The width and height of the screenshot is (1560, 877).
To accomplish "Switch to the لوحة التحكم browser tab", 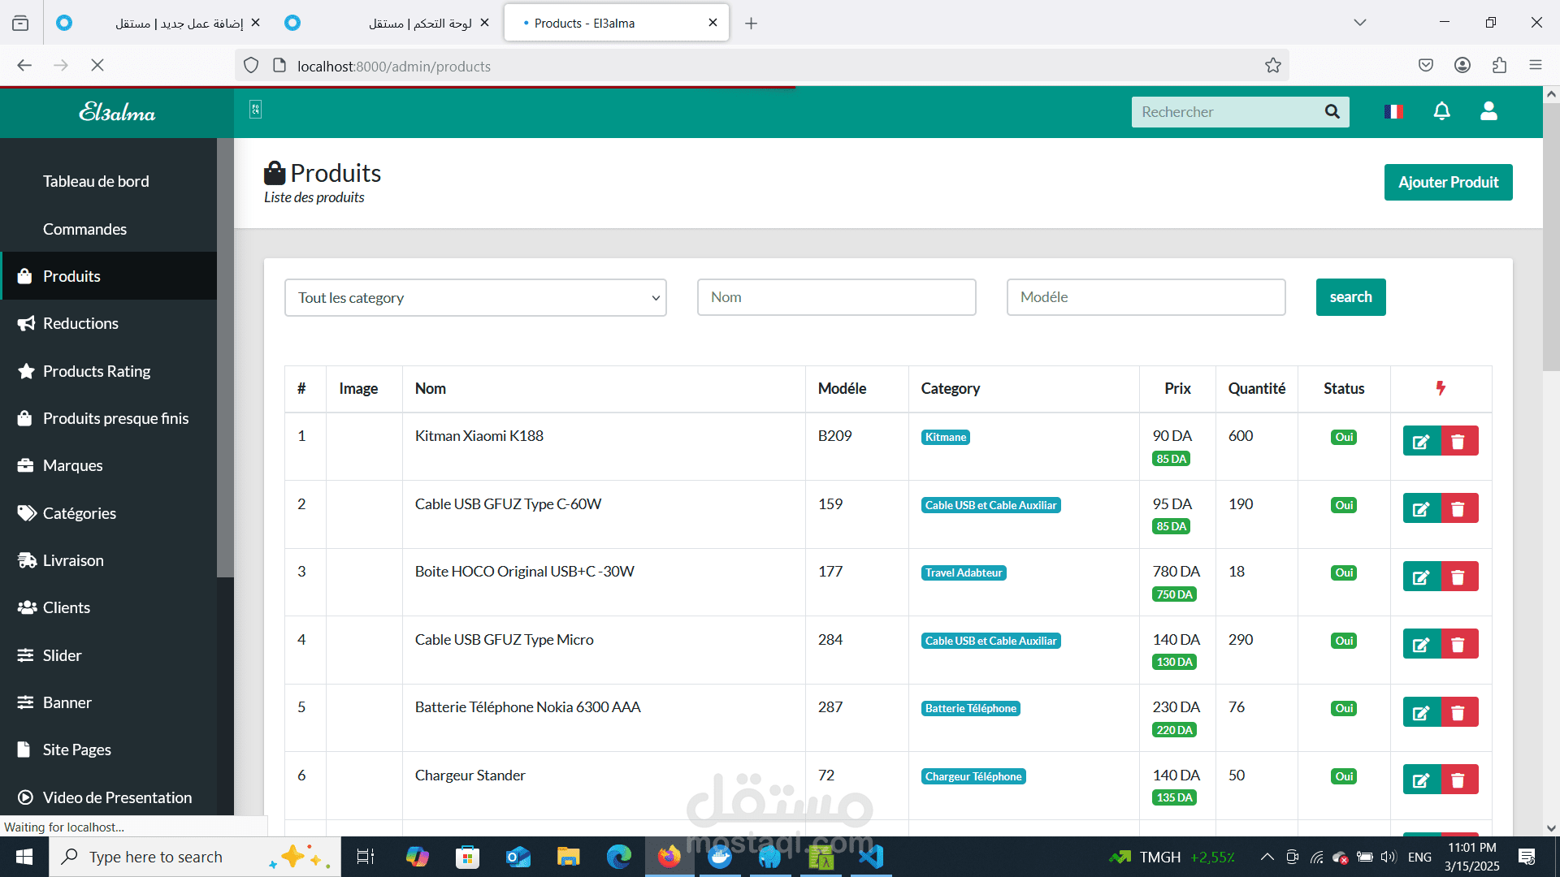I will point(390,23).
